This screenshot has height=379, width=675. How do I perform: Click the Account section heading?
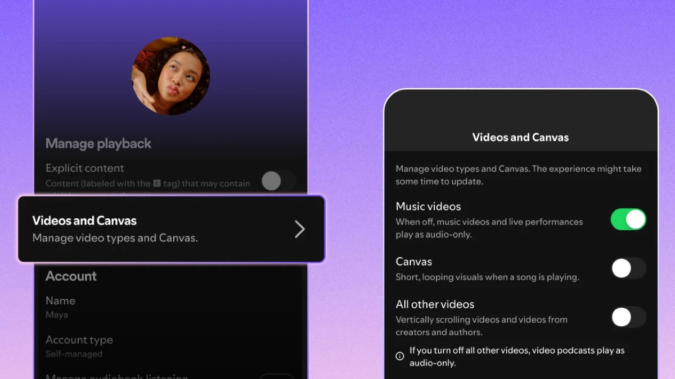click(x=71, y=276)
